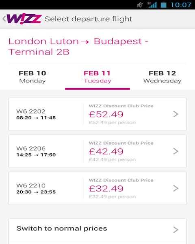Choose the £32.49 discount club price

click(x=106, y=189)
